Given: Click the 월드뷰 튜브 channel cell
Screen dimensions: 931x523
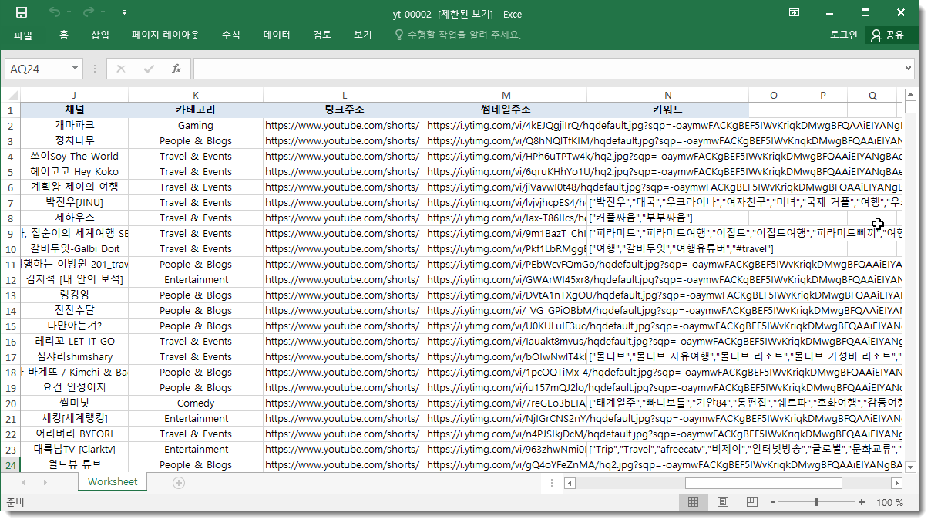Looking at the screenshot, I should pyautogui.click(x=74, y=464).
